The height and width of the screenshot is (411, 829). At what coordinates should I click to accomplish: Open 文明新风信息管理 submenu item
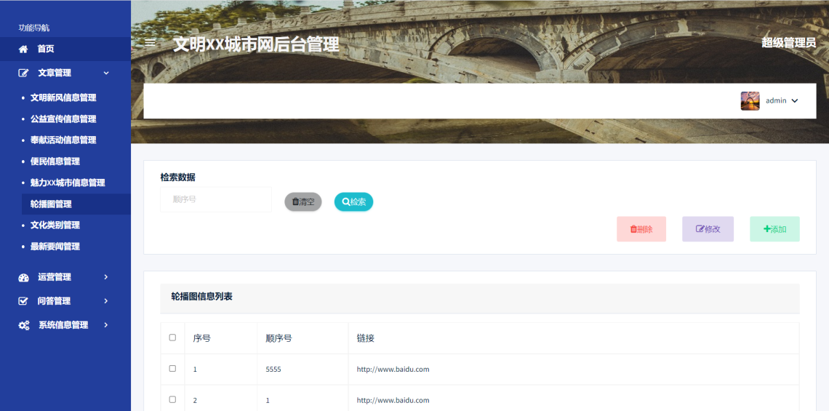point(63,97)
